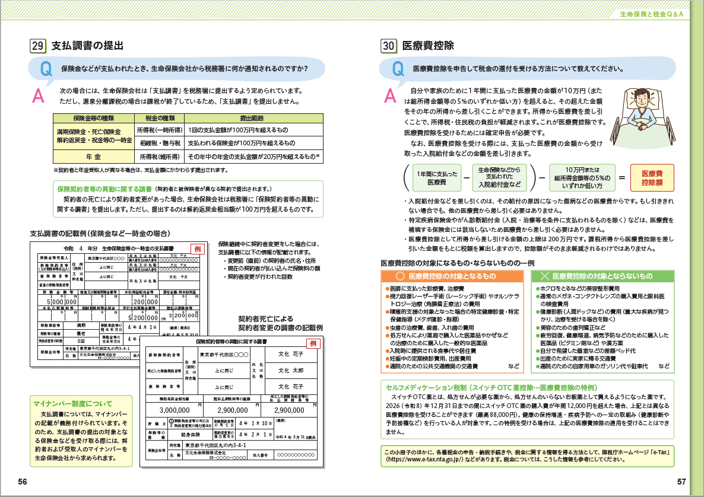Click the green box heading 保険契約者等の異動に関する調書
The image size is (704, 497).
104,189
